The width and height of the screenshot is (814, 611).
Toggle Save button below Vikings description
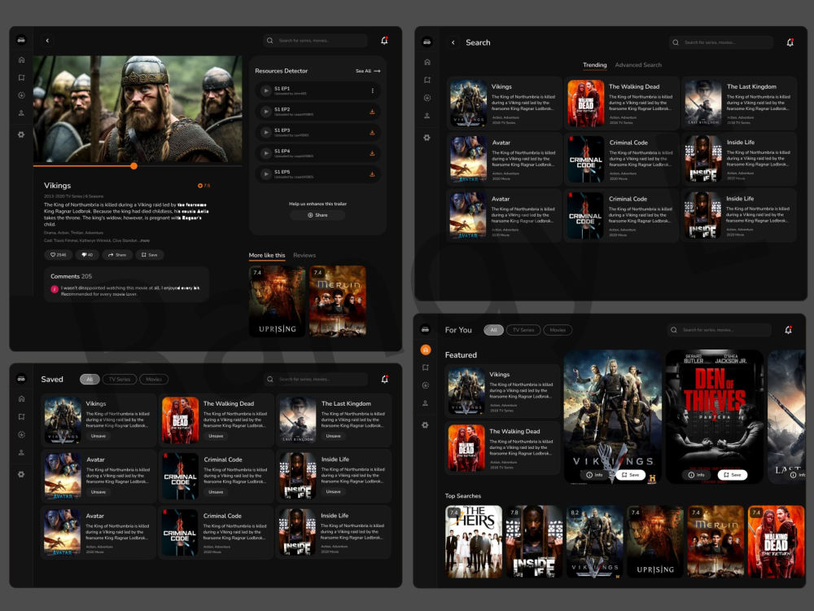click(150, 254)
